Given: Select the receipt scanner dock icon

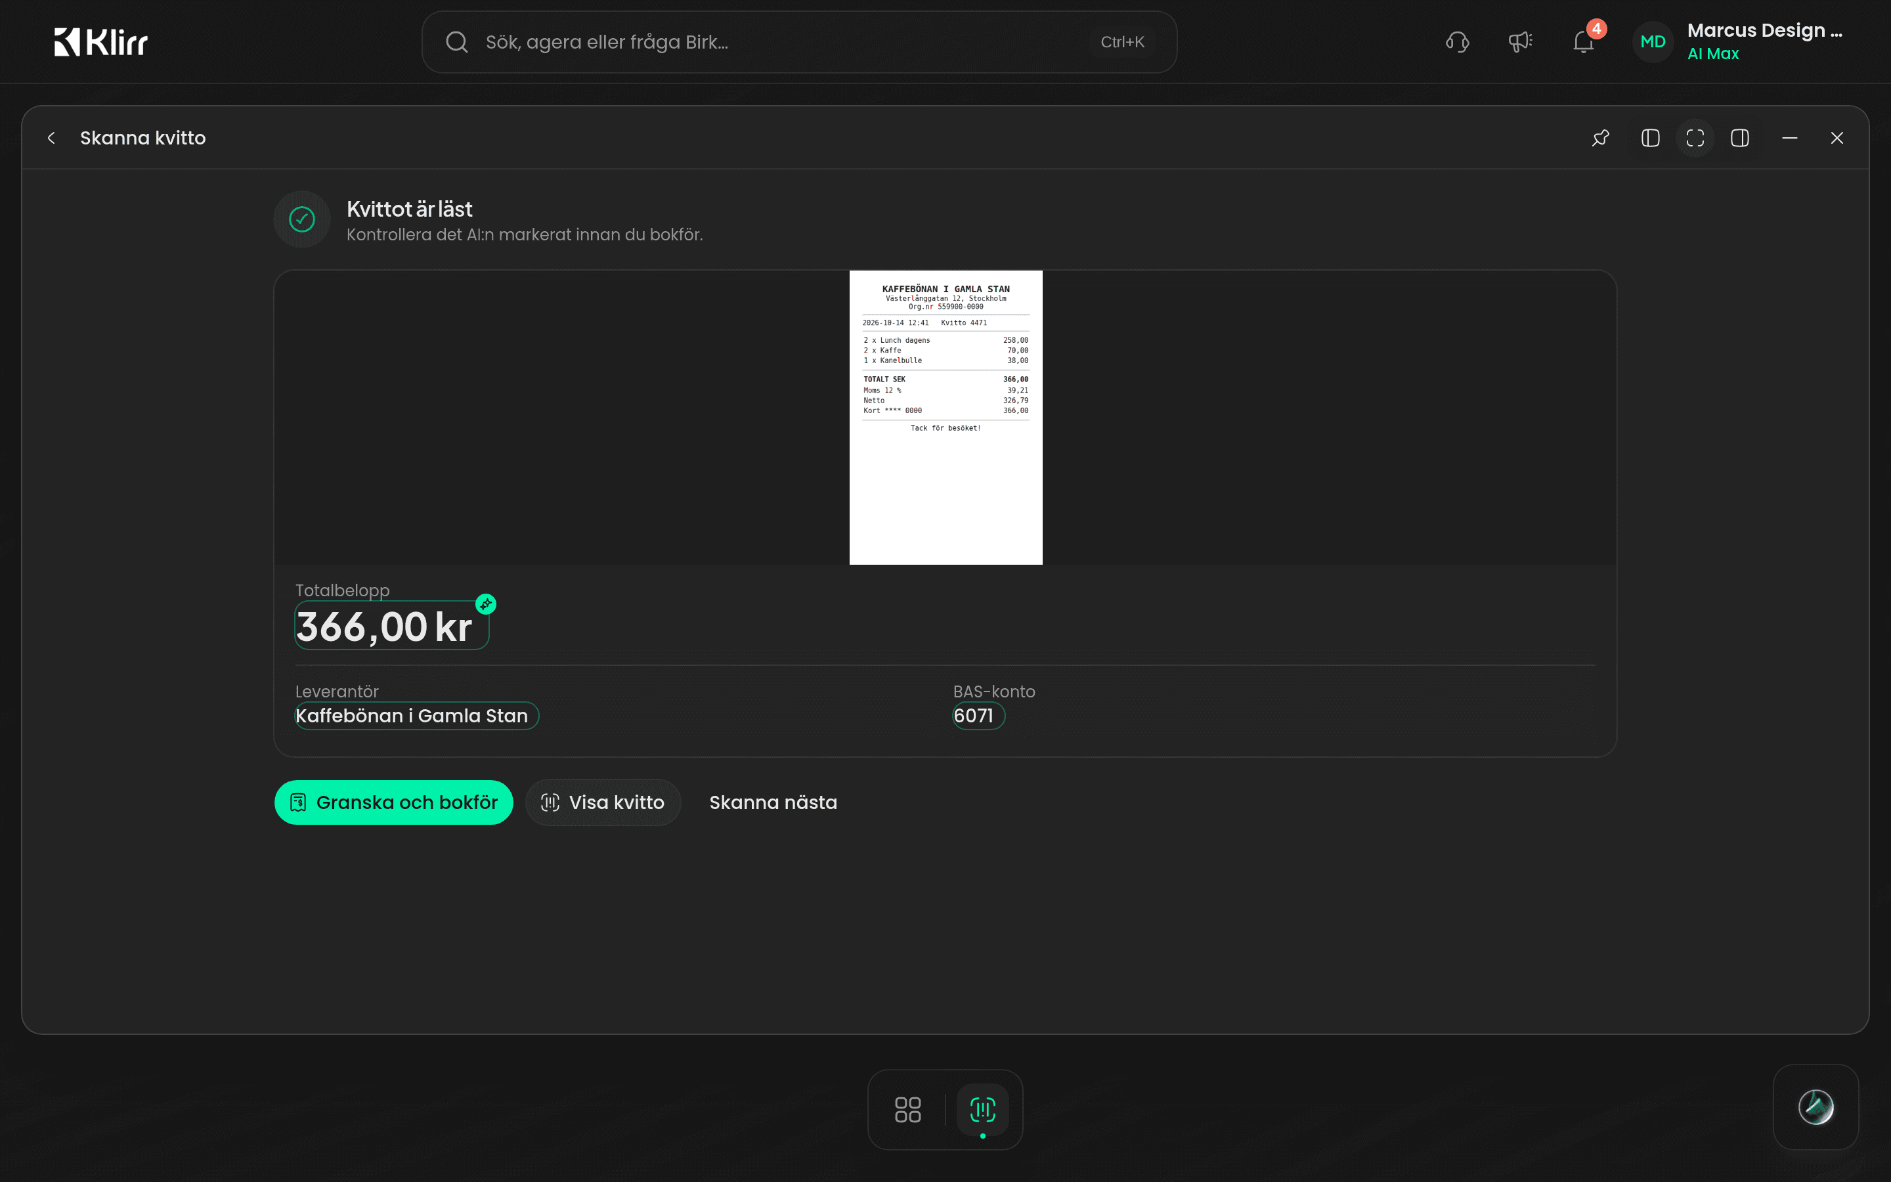Looking at the screenshot, I should point(983,1109).
